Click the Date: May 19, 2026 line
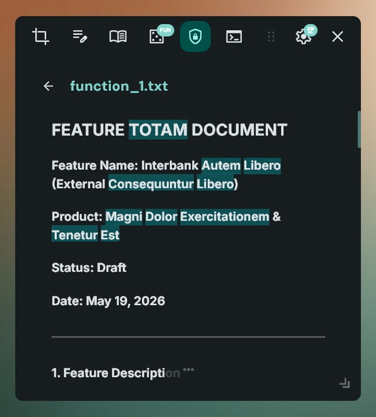376x417 pixels. click(108, 301)
